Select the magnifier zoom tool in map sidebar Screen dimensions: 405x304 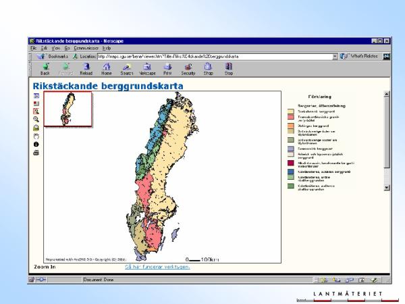pyautogui.click(x=36, y=119)
